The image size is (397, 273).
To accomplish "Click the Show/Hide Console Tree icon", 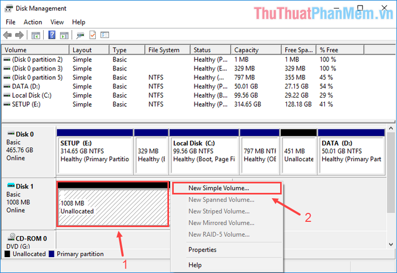I will click(x=36, y=35).
